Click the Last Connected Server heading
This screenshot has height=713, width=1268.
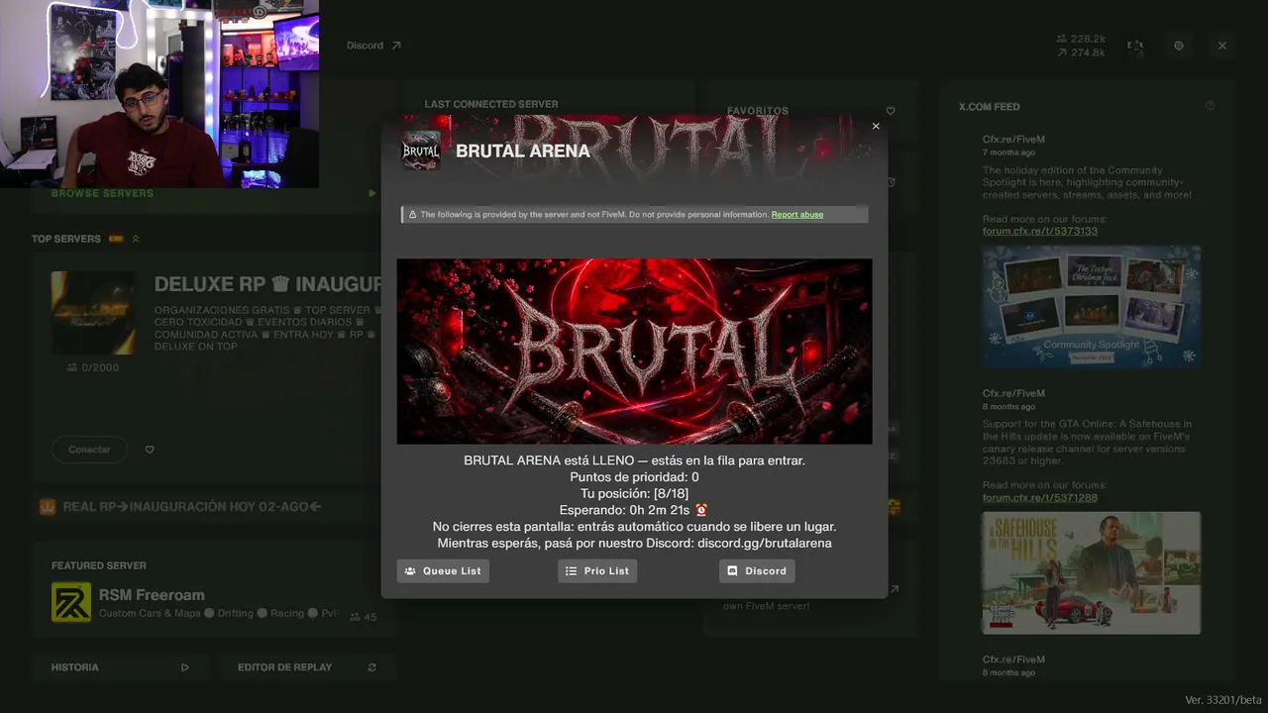point(491,104)
